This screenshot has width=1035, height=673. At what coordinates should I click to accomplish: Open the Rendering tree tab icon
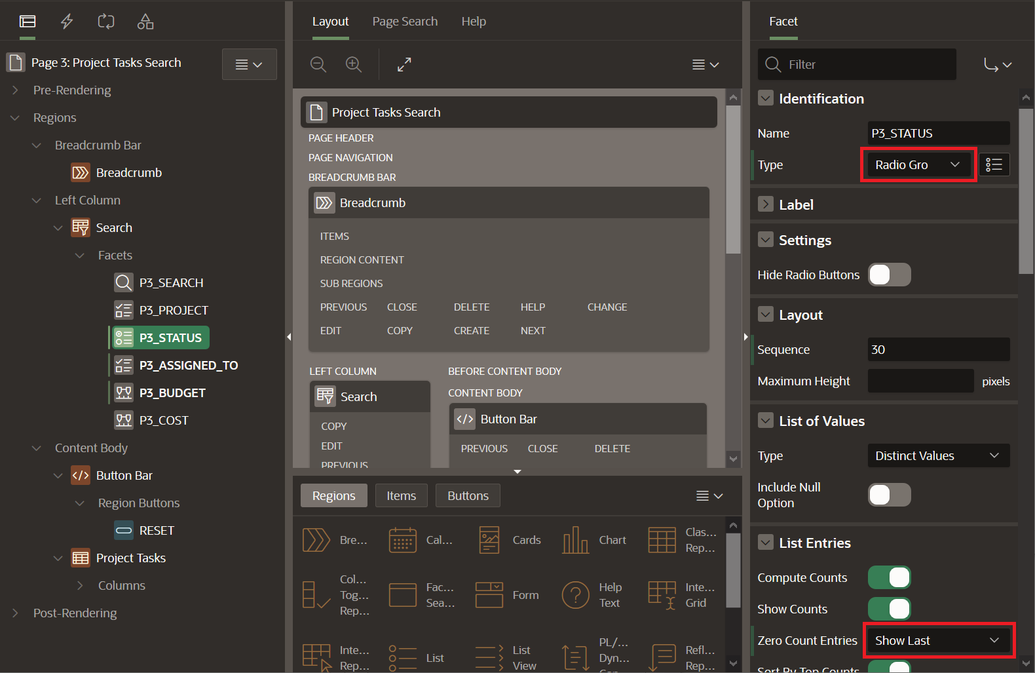pos(28,22)
